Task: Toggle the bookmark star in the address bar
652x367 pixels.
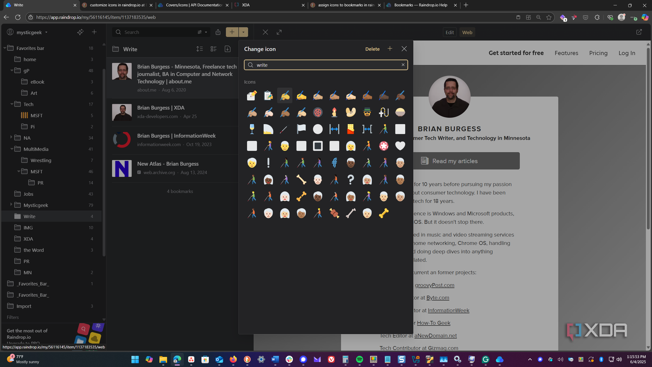Action: [549, 17]
